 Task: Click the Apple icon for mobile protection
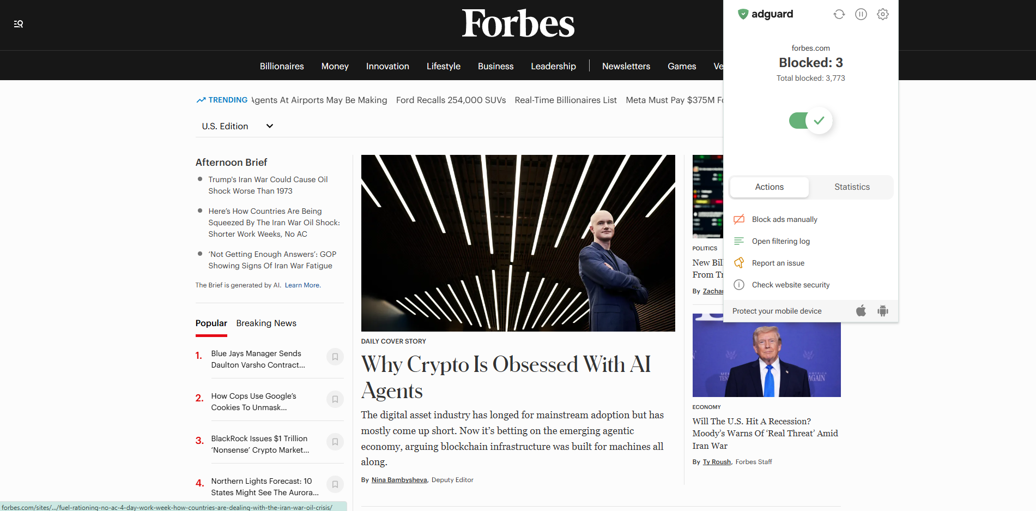tap(861, 311)
